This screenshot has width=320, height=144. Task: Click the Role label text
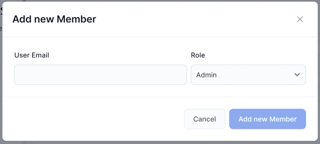[x=198, y=55]
